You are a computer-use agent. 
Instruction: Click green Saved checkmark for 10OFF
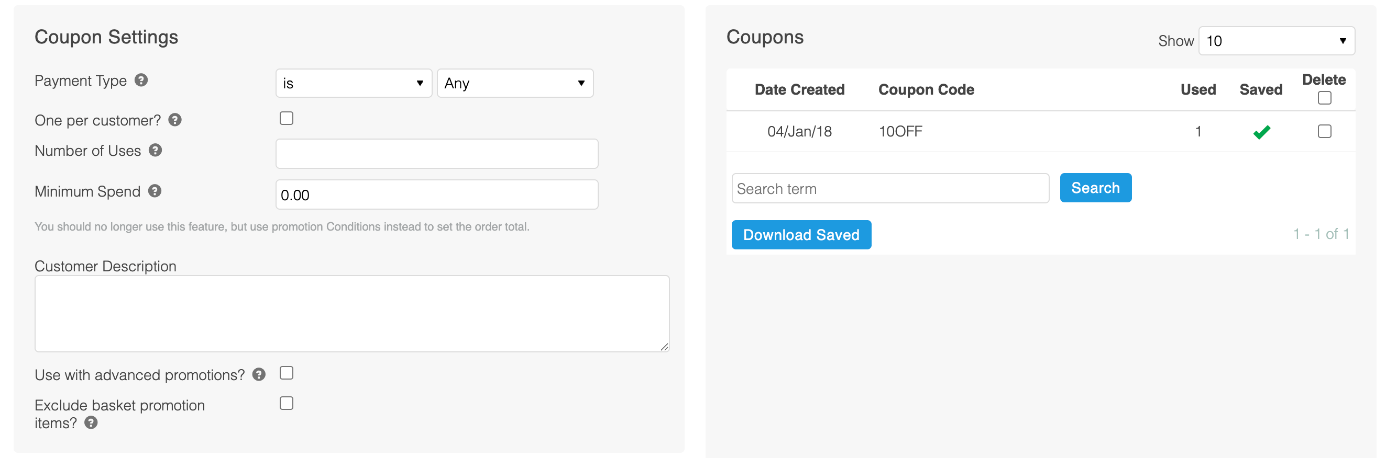1261,132
